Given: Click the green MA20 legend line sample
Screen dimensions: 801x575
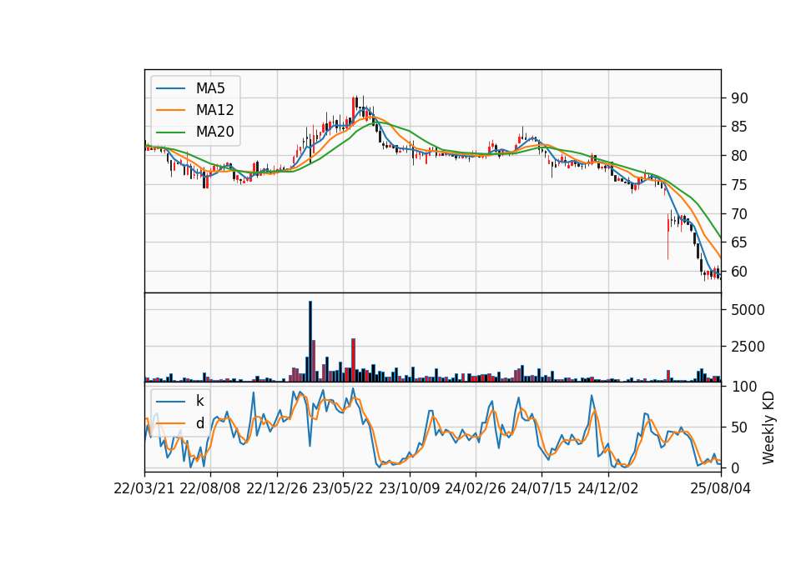Looking at the screenshot, I should coord(170,132).
